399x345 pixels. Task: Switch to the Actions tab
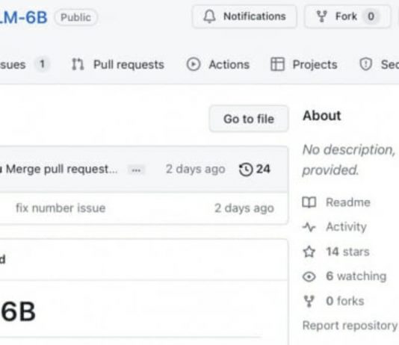tap(218, 64)
